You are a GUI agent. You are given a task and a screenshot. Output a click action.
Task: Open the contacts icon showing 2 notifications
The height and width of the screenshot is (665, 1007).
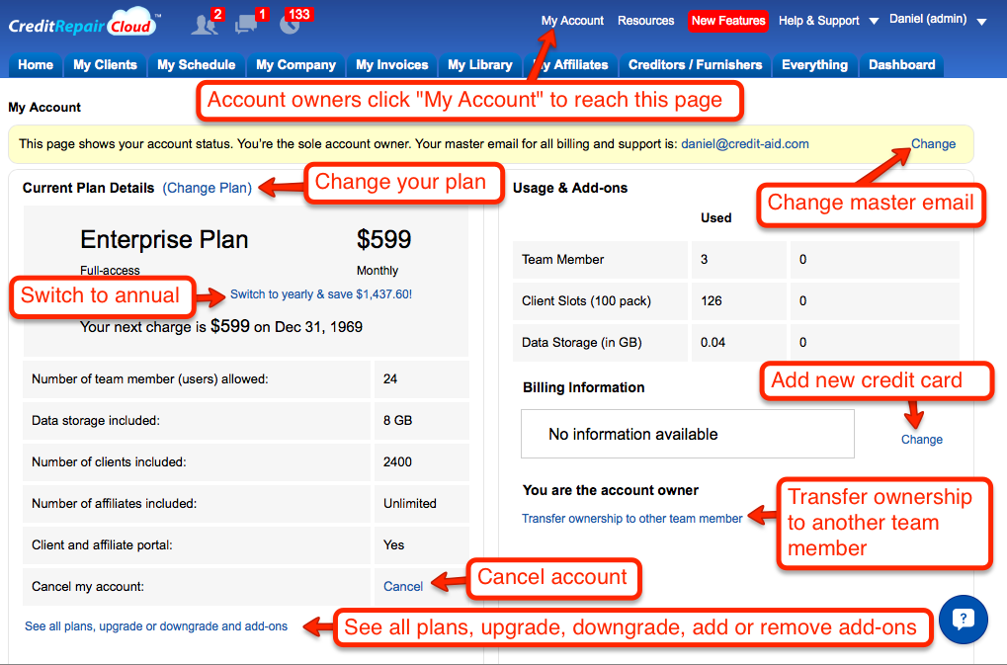206,23
